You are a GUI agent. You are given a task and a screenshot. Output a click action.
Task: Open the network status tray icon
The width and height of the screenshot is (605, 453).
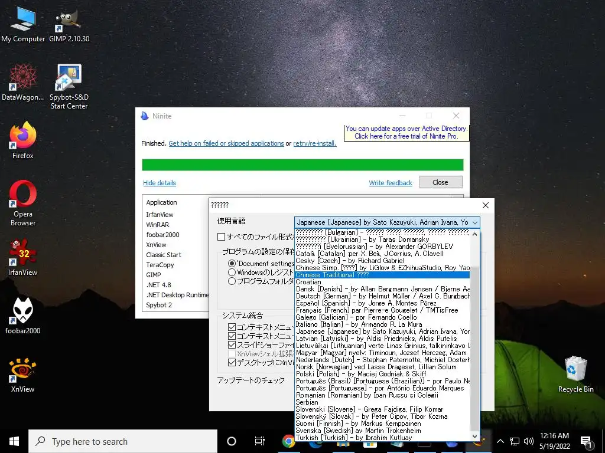515,441
